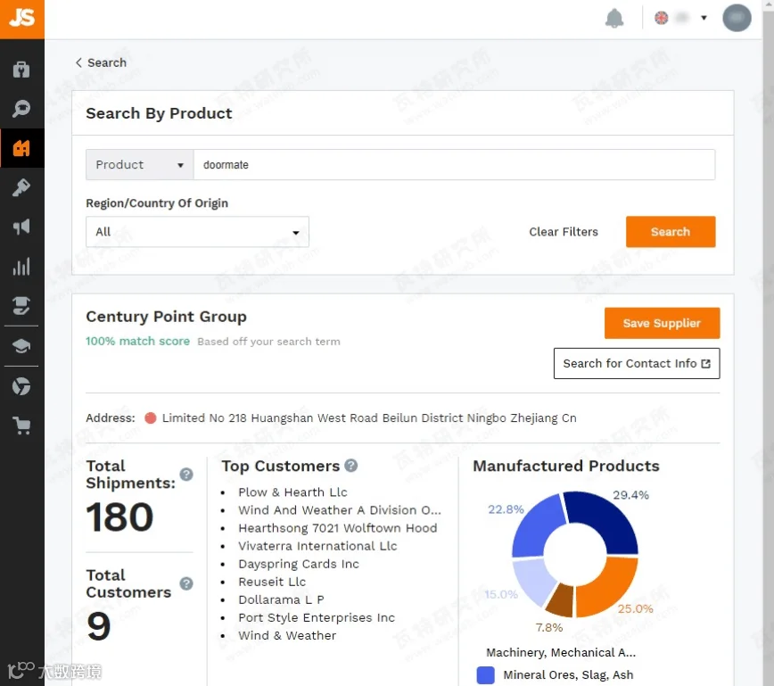The image size is (774, 686).
Task: Go back via the Search breadcrumb link
Action: tap(101, 62)
